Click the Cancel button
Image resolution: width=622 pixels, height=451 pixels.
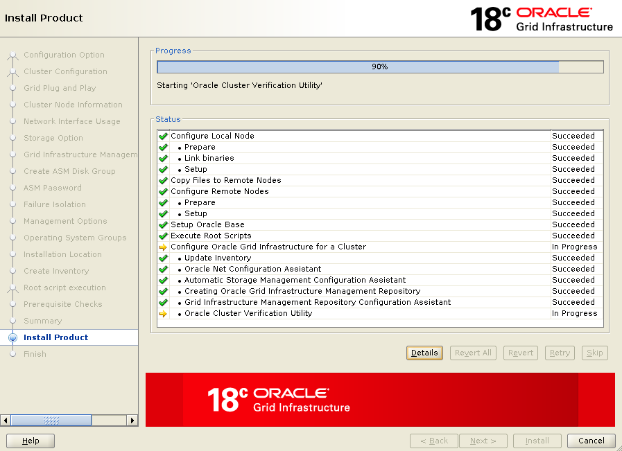pos(591,441)
